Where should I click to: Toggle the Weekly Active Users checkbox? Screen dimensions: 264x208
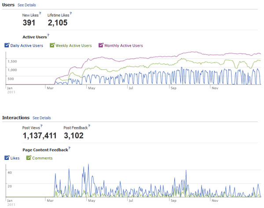point(52,45)
